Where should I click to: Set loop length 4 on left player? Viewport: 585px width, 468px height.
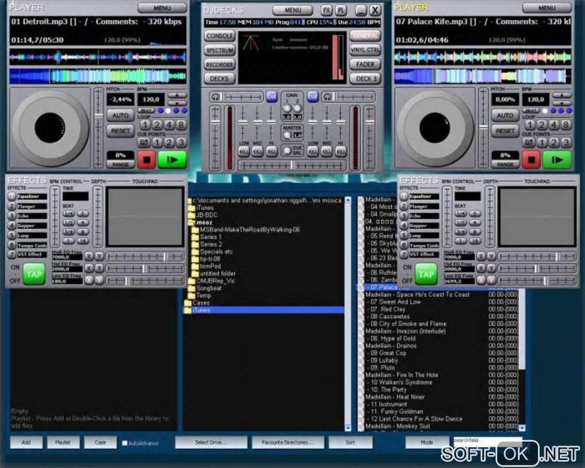pos(169,125)
